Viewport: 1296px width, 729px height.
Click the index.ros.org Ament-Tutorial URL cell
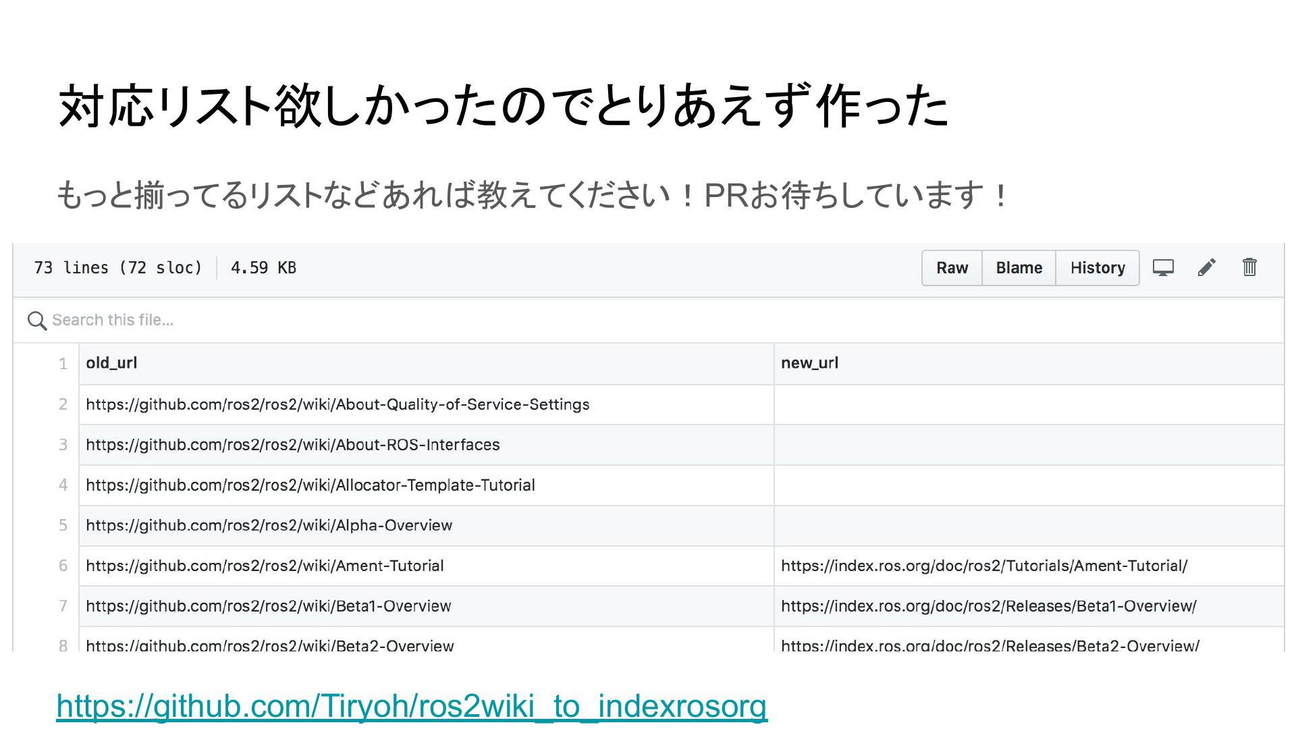[984, 566]
